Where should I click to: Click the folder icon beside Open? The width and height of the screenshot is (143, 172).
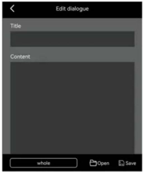[x=93, y=163]
